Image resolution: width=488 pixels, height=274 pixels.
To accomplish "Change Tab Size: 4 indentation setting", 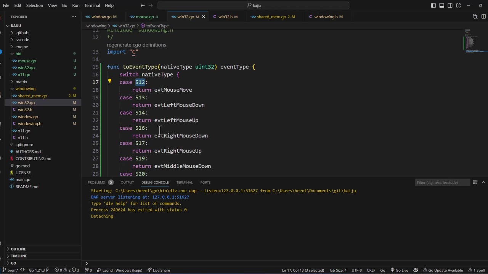I will point(338,270).
